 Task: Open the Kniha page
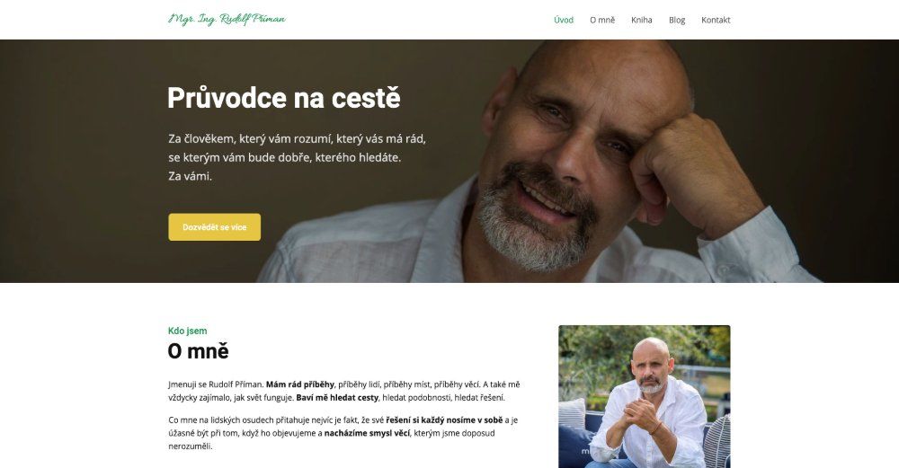(x=642, y=20)
